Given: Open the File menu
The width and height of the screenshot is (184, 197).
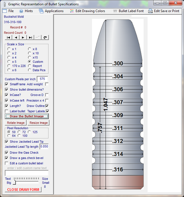Looking at the screenshot, I should [8, 11].
